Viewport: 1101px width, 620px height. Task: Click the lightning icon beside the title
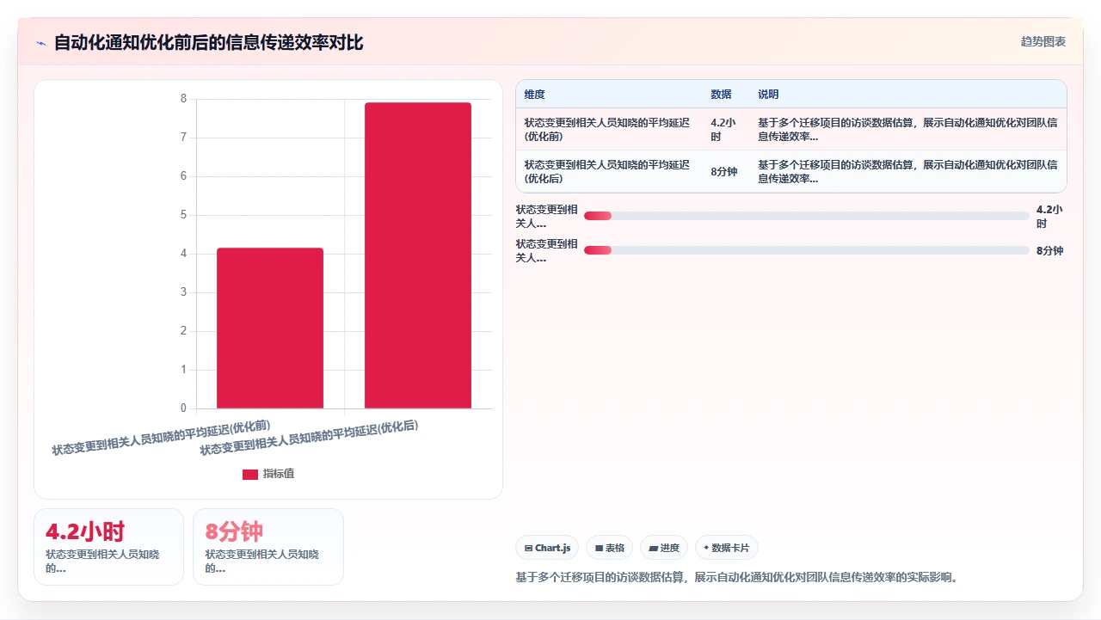click(x=40, y=43)
